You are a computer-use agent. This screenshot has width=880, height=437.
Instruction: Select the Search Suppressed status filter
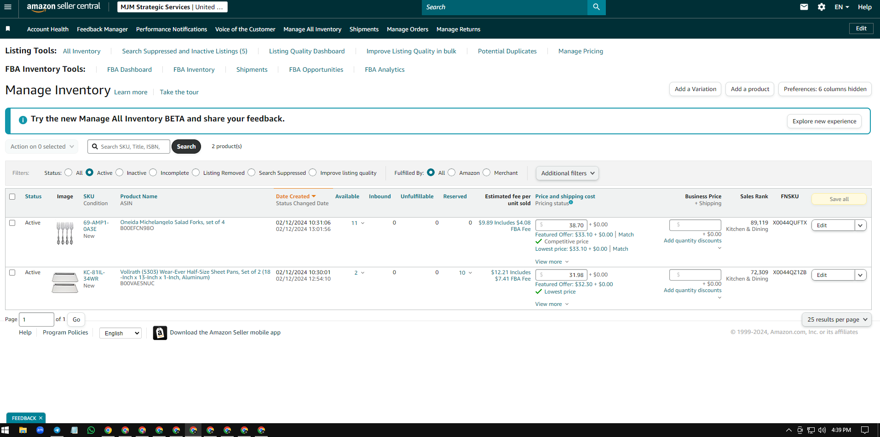pyautogui.click(x=252, y=172)
